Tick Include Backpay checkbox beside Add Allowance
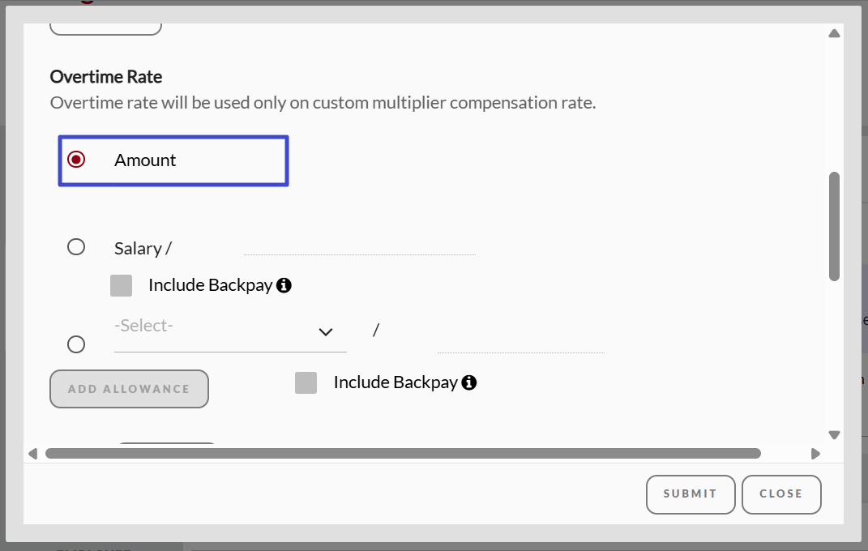The image size is (868, 551). (x=306, y=382)
